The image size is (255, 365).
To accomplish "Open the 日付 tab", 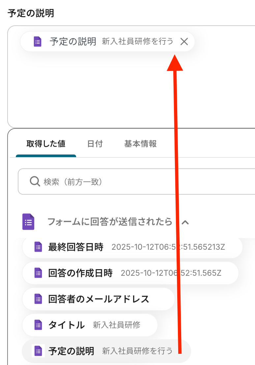I will pos(95,144).
